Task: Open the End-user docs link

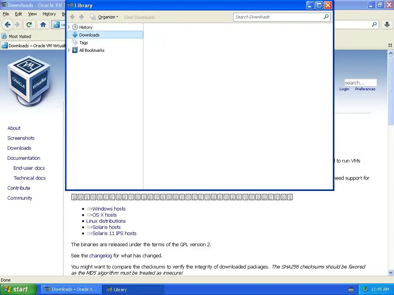Action: coord(29,168)
